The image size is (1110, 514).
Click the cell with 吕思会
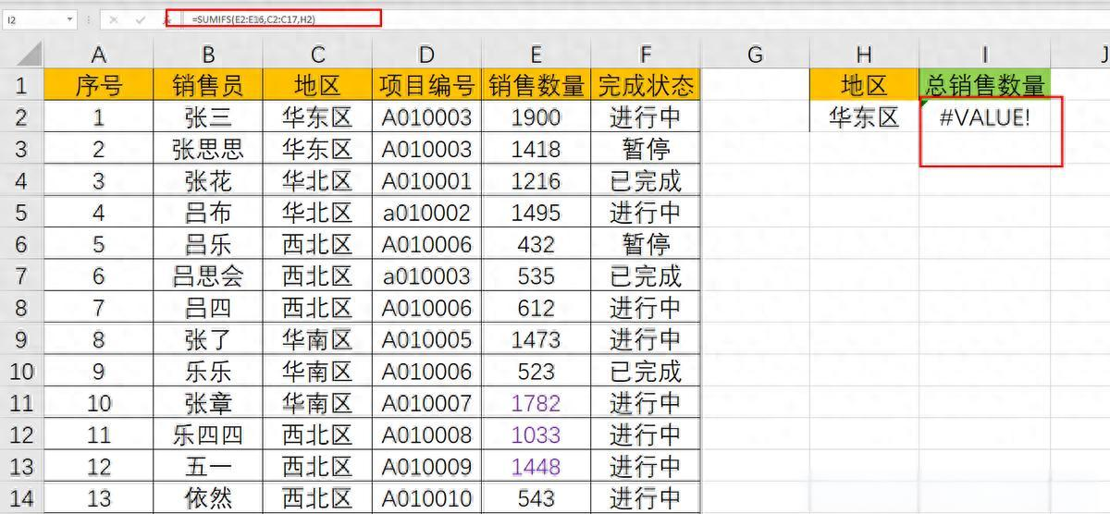click(208, 276)
